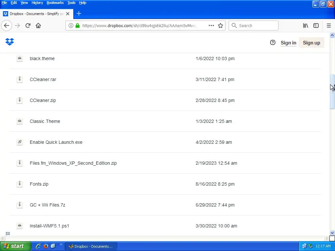Go to the home page icon
This screenshot has height=251, width=335.
38,25
